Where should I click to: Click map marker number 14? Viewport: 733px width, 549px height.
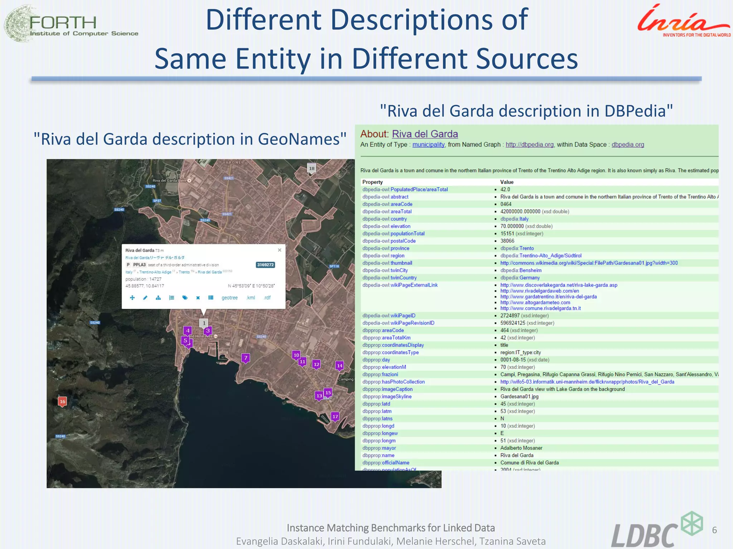click(x=339, y=365)
